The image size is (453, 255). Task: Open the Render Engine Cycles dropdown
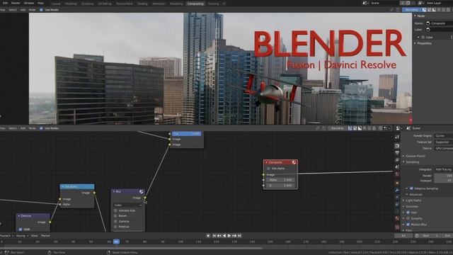[444, 135]
